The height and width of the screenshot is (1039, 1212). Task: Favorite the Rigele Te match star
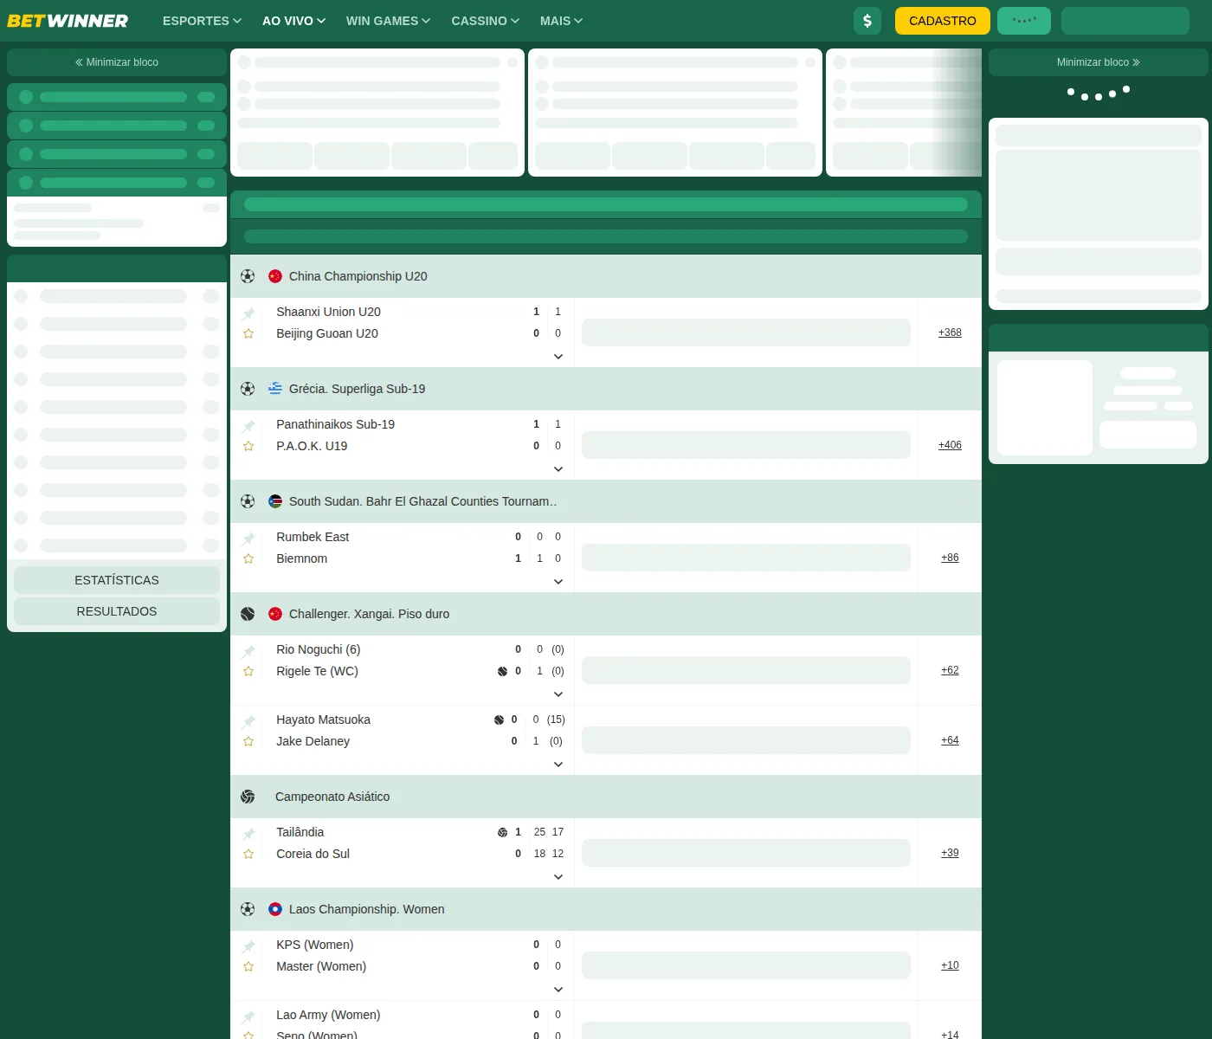click(x=248, y=671)
